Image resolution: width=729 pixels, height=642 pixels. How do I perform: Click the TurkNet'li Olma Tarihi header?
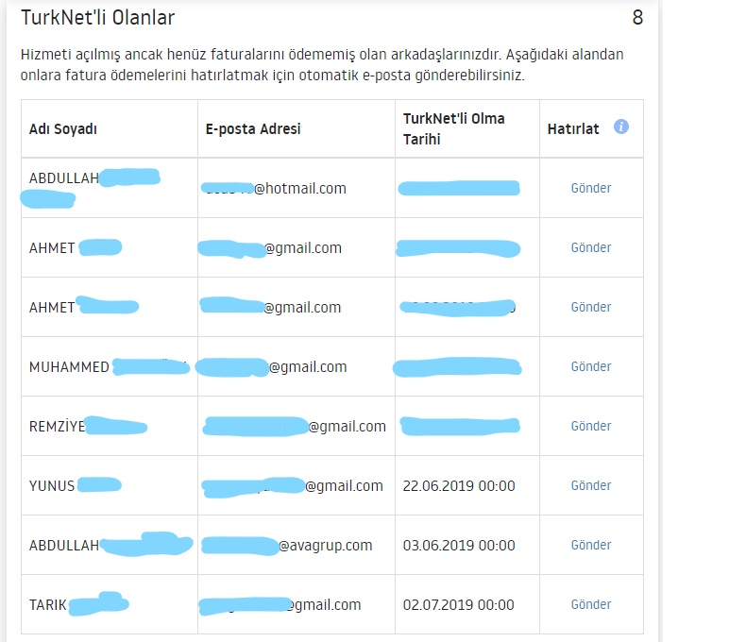pyautogui.click(x=453, y=128)
